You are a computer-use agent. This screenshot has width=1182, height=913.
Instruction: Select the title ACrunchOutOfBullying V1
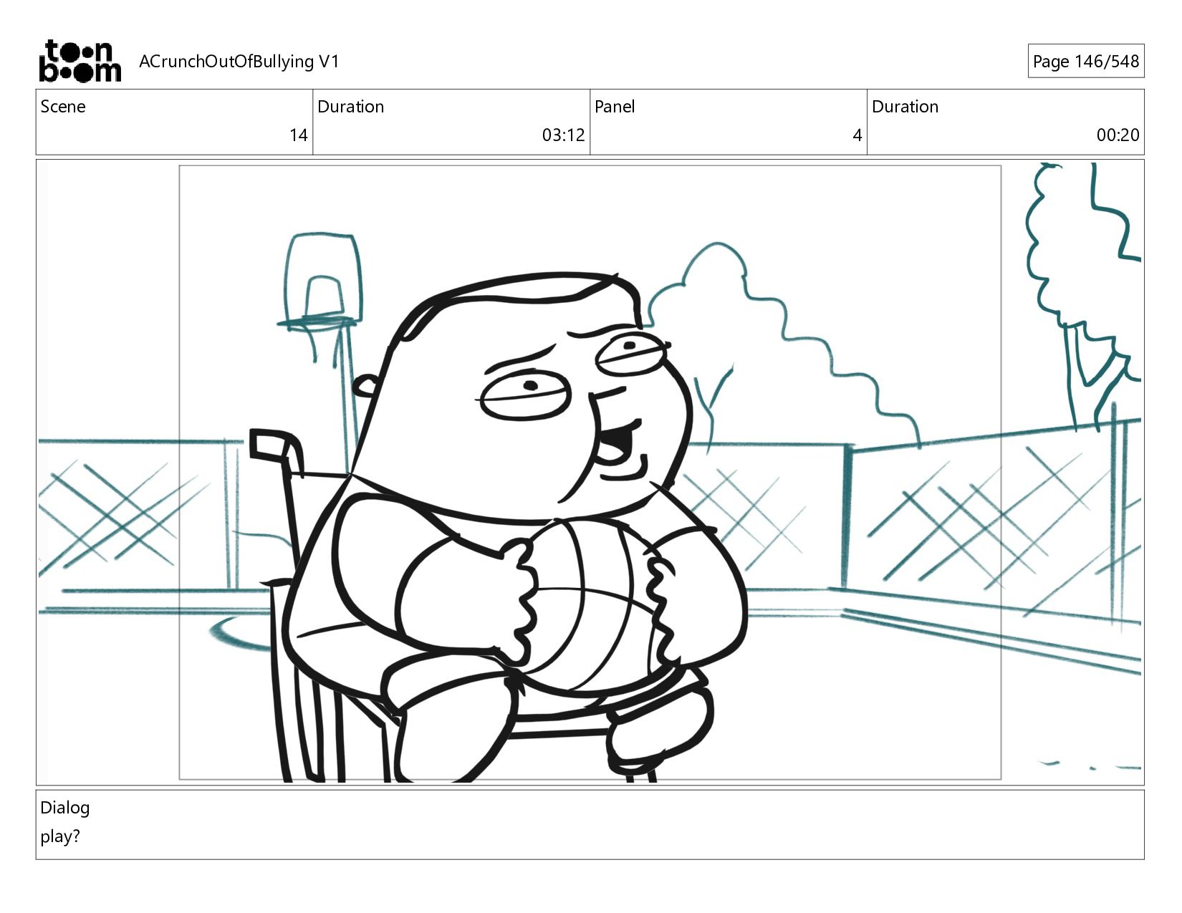click(x=239, y=62)
